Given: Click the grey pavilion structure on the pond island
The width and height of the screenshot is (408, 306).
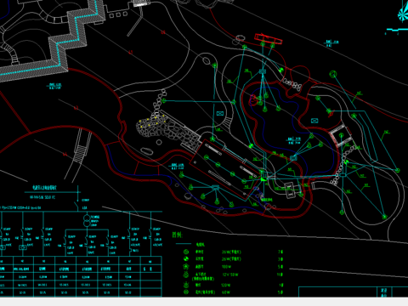Looking at the screenshot, I should (291, 190).
